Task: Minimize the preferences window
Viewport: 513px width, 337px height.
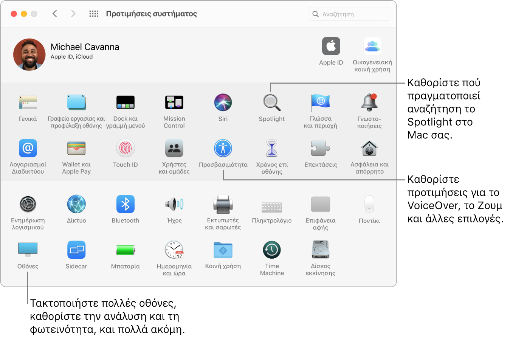Action: (24, 14)
